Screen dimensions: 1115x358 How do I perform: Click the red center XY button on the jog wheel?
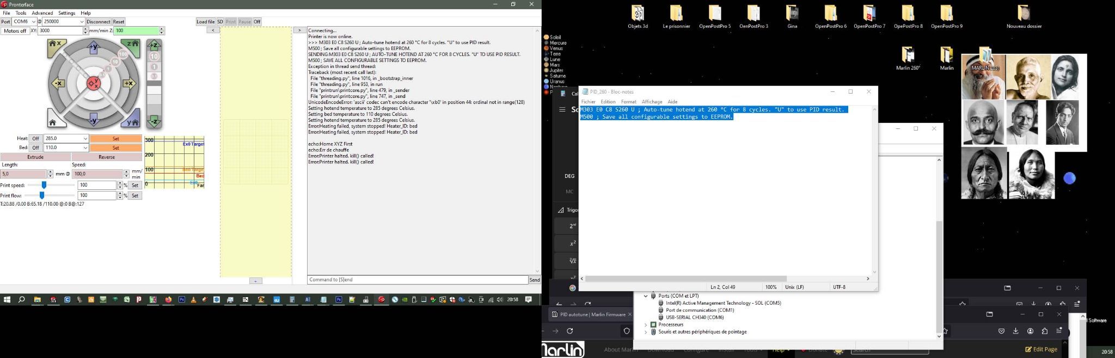coord(94,83)
